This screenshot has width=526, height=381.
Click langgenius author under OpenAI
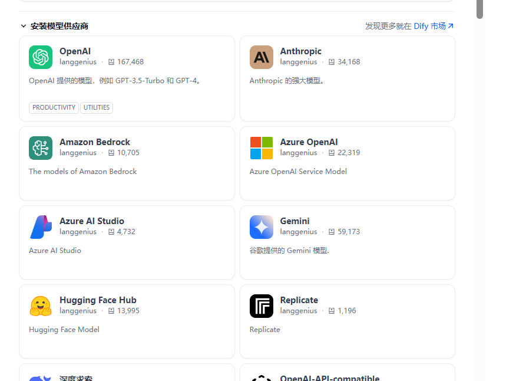pyautogui.click(x=78, y=62)
